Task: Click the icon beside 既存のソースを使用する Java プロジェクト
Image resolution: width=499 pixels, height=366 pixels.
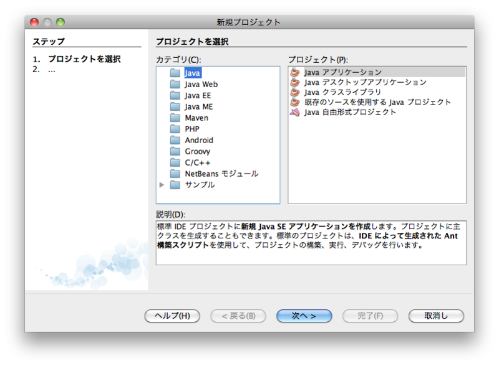Action: click(295, 102)
